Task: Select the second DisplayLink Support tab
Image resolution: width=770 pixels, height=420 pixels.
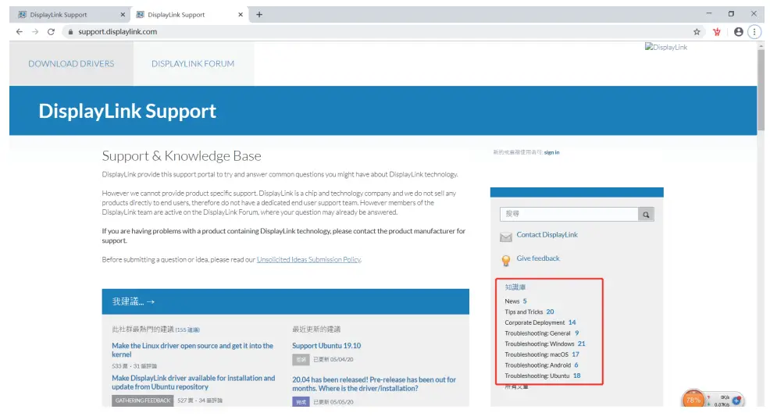Action: [x=190, y=15]
